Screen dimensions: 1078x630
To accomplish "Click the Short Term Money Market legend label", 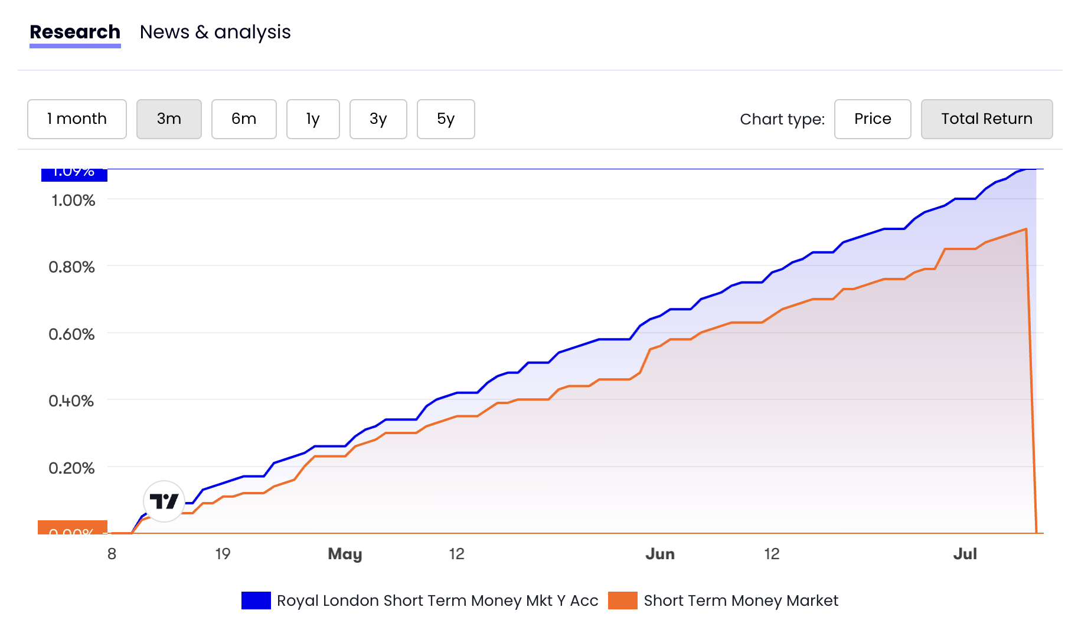I will (741, 601).
